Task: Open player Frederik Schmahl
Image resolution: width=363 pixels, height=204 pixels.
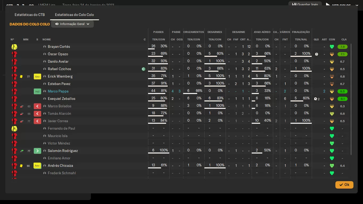Action: coord(62,173)
